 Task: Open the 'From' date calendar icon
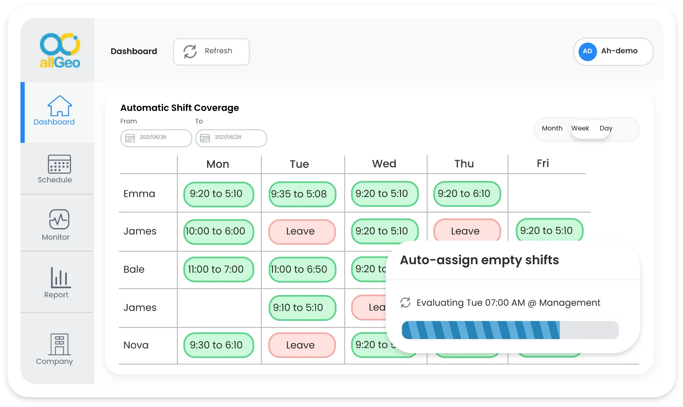(x=130, y=138)
